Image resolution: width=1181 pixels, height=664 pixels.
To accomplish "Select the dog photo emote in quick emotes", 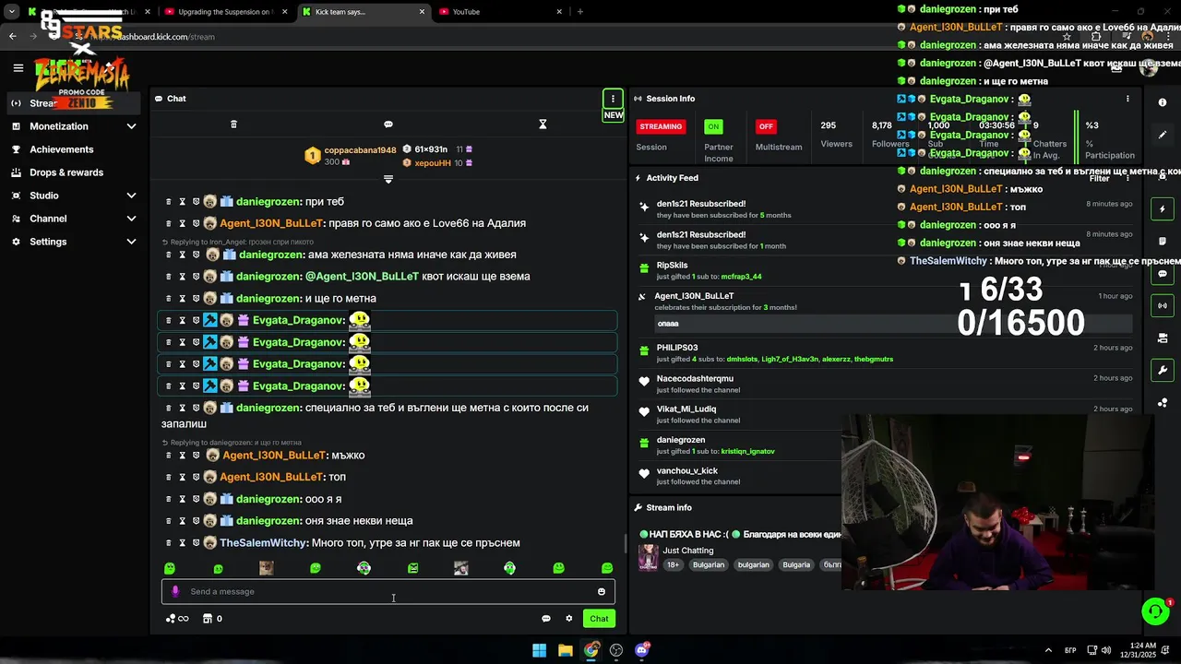I will pos(267,568).
